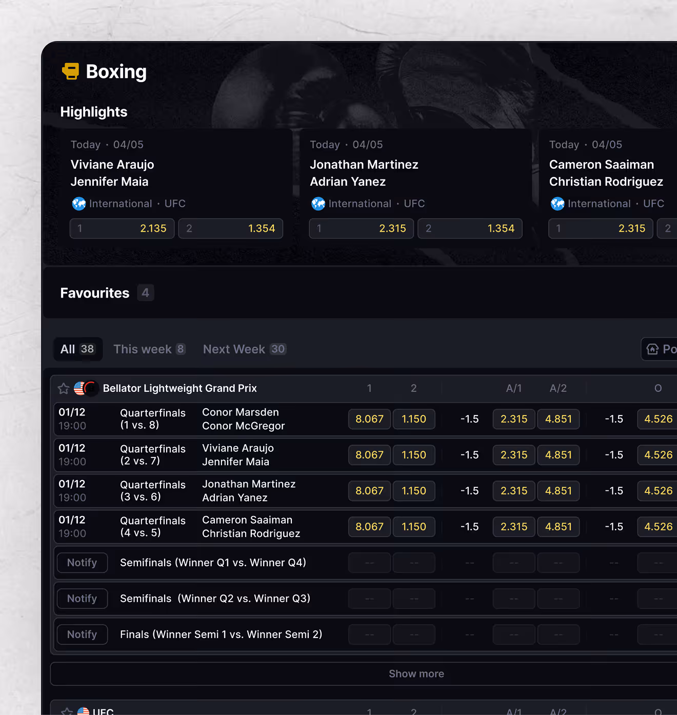The height and width of the screenshot is (715, 677).
Task: Switch to This week tab
Action: [149, 349]
